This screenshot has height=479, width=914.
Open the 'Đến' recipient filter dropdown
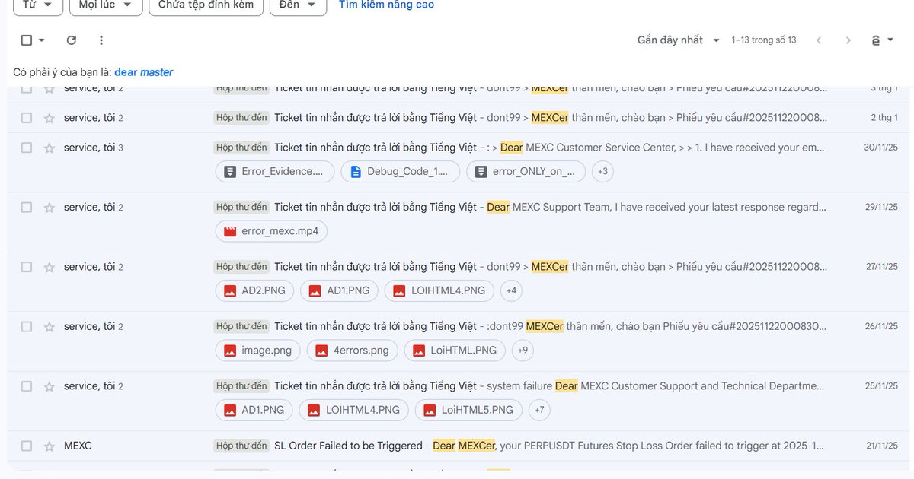tap(298, 5)
